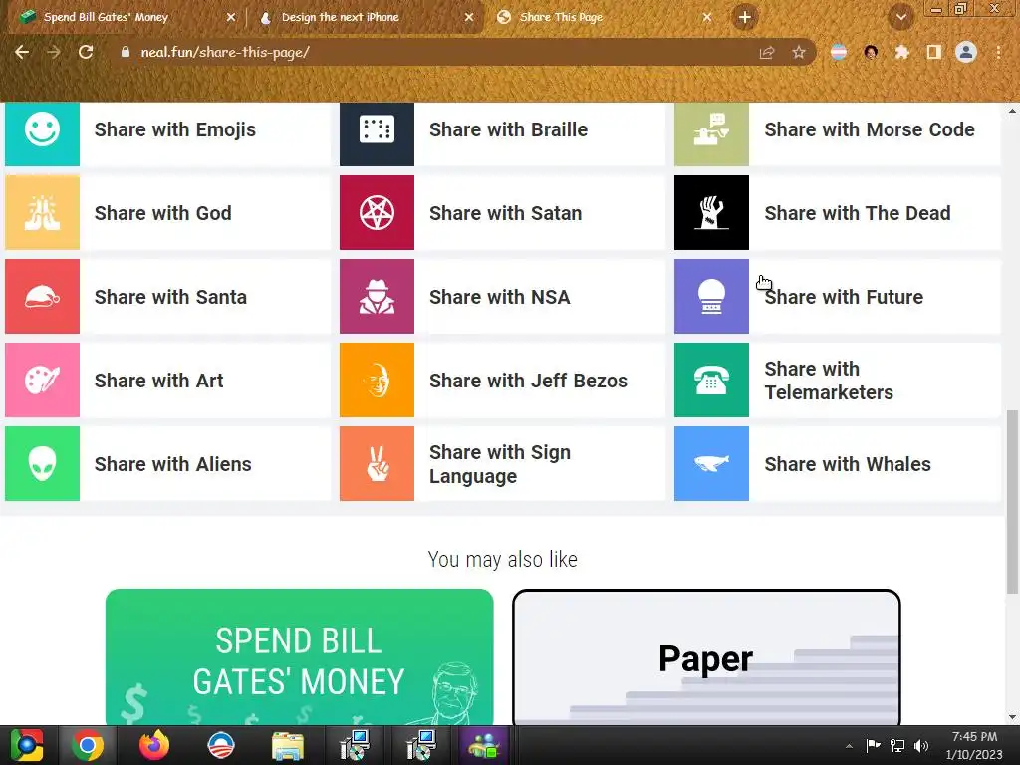Image resolution: width=1020 pixels, height=765 pixels.
Task: Toggle the browser side panel
Action: pos(934,52)
